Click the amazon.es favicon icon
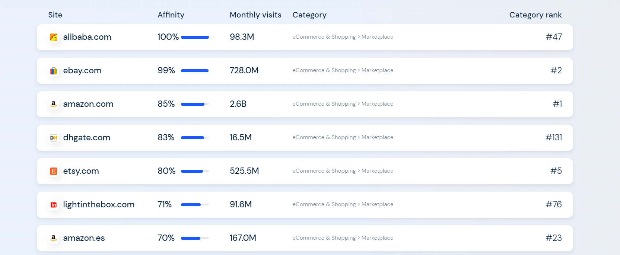 pos(54,238)
